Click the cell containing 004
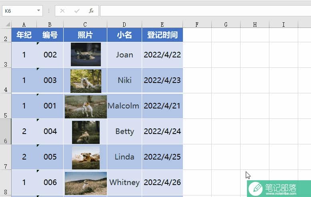Image resolution: width=311 pixels, height=197 pixels. [x=50, y=131]
